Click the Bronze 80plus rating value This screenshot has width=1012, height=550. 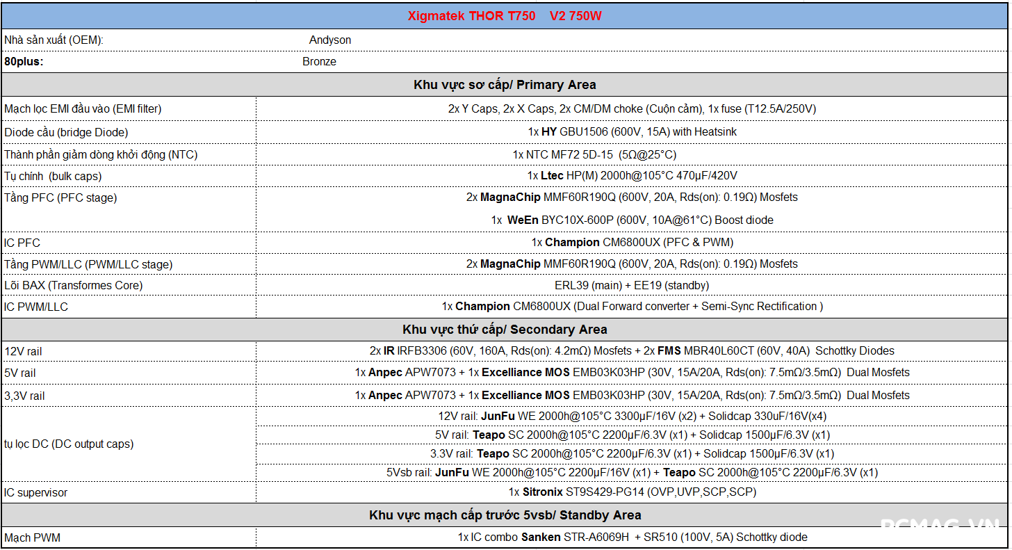(x=319, y=62)
